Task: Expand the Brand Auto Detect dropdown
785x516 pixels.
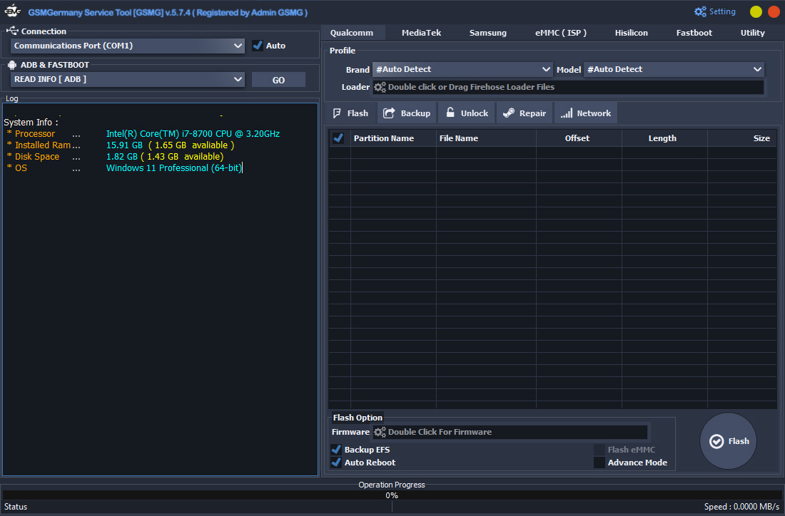Action: [462, 69]
